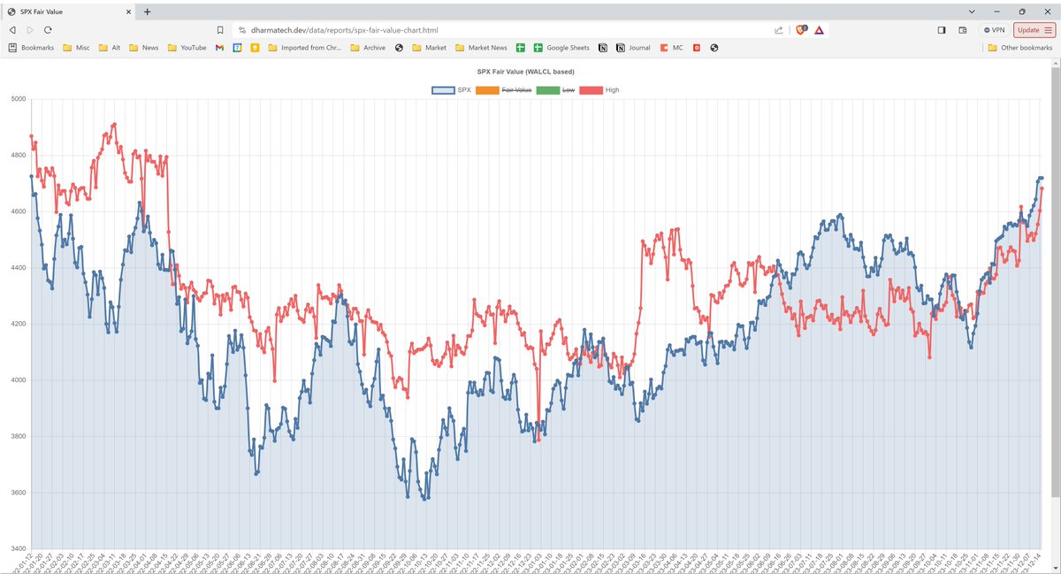
Task: Expand the Alt bookmarks folder
Action: pos(110,48)
